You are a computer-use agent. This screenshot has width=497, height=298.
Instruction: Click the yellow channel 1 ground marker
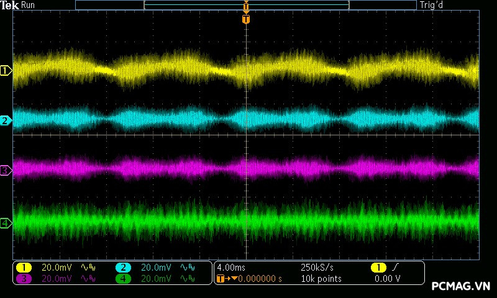[x=6, y=71]
